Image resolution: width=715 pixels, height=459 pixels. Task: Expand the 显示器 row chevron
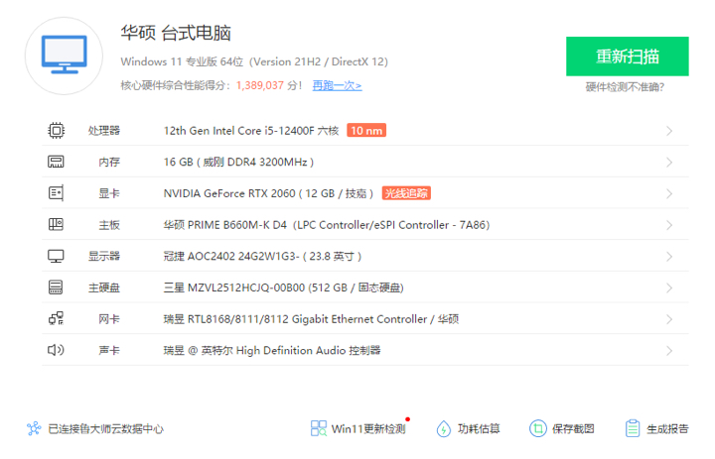click(x=669, y=257)
